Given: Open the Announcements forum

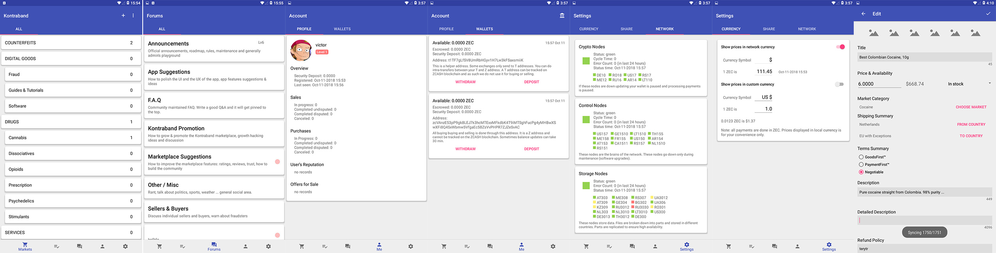Looking at the screenshot, I should [x=214, y=49].
